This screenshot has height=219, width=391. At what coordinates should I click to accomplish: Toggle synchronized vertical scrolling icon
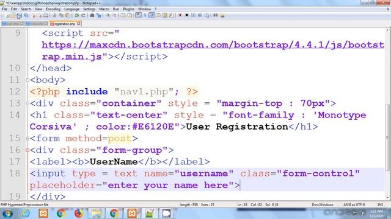123,15
